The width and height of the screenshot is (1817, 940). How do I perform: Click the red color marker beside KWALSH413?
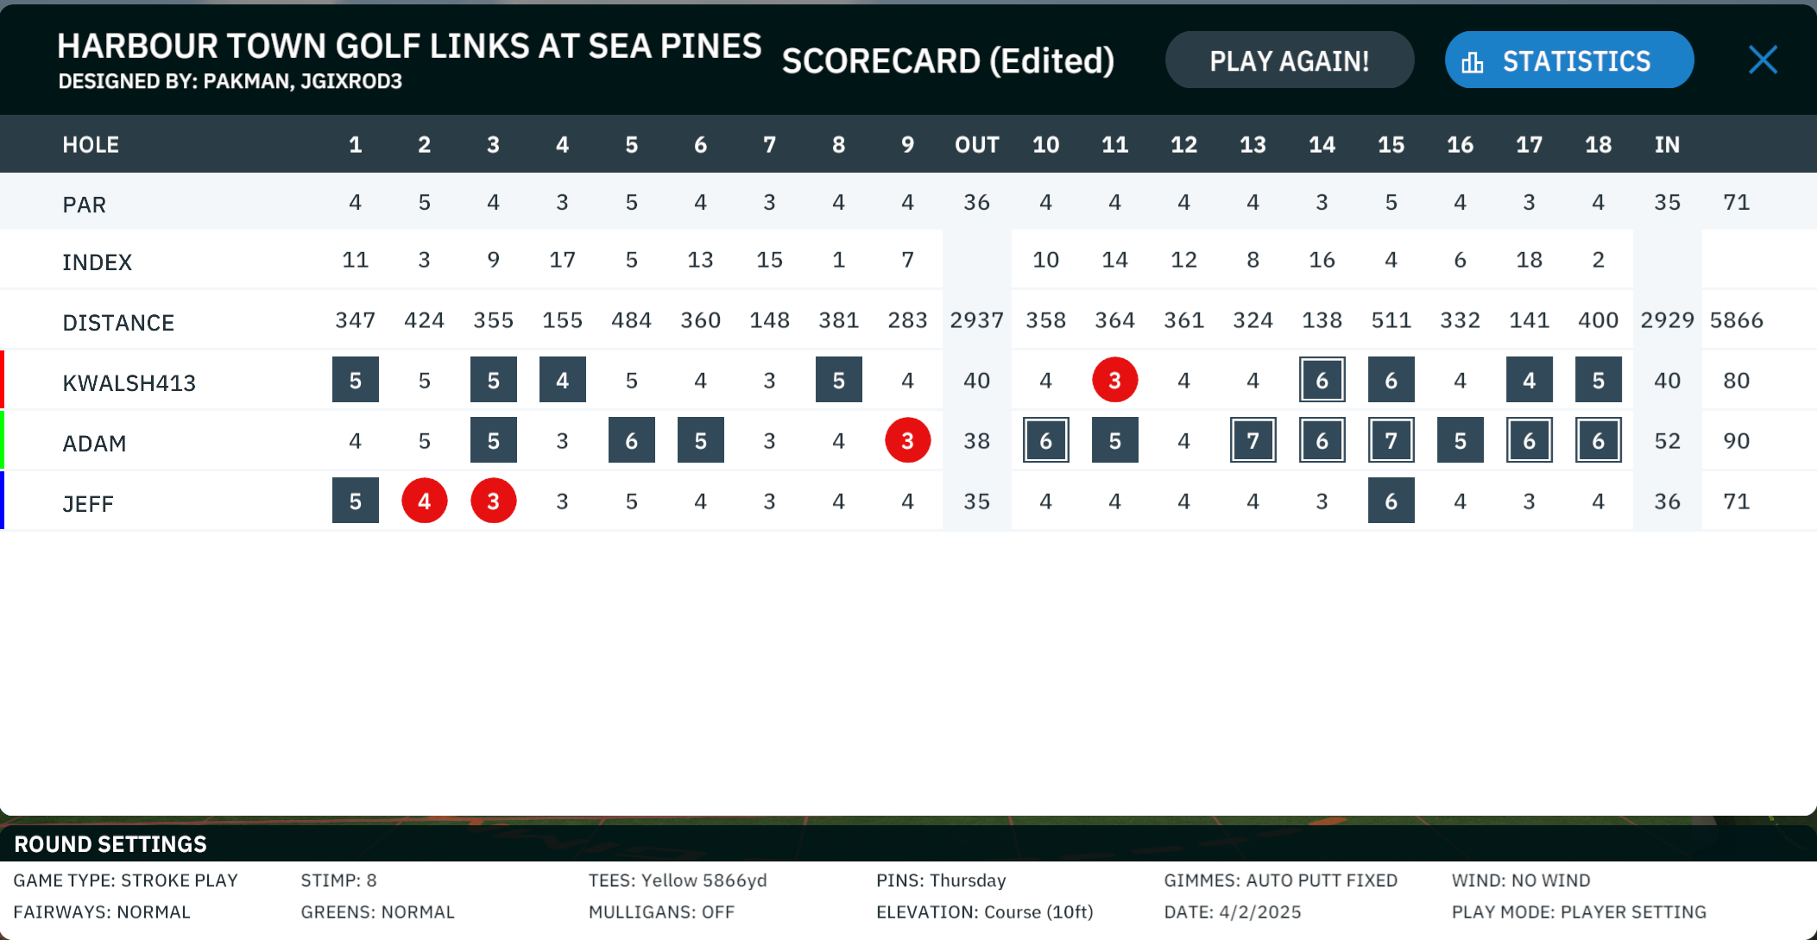pyautogui.click(x=3, y=380)
